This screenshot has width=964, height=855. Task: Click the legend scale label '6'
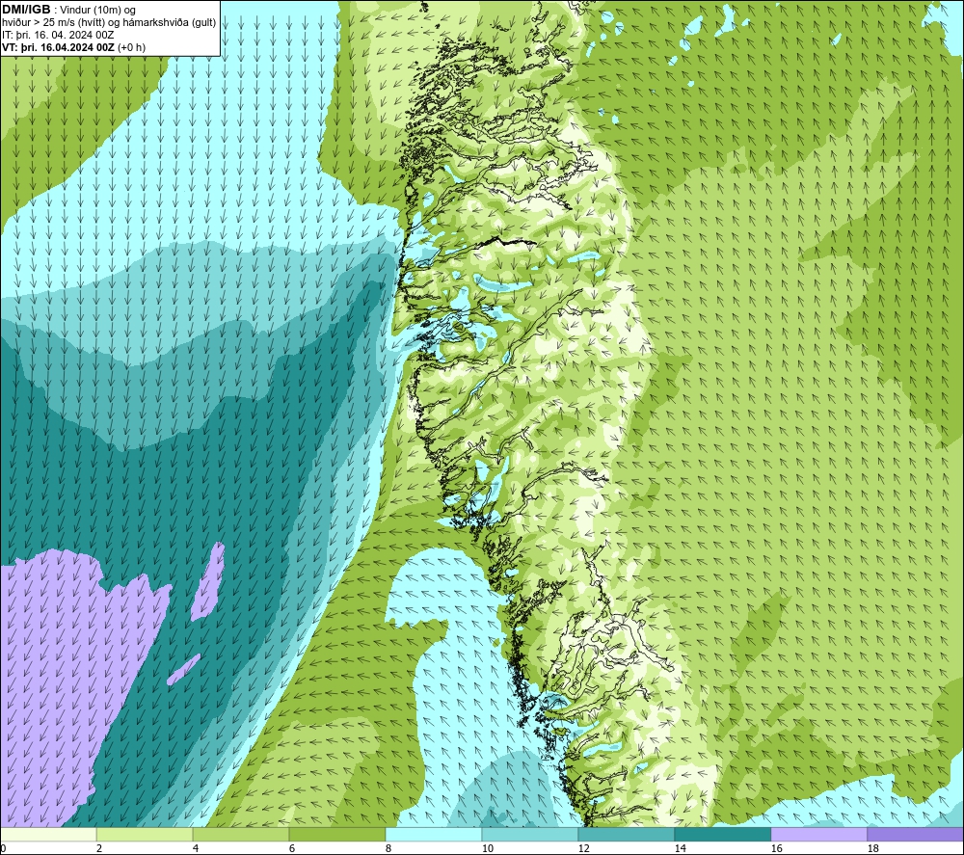point(292,848)
